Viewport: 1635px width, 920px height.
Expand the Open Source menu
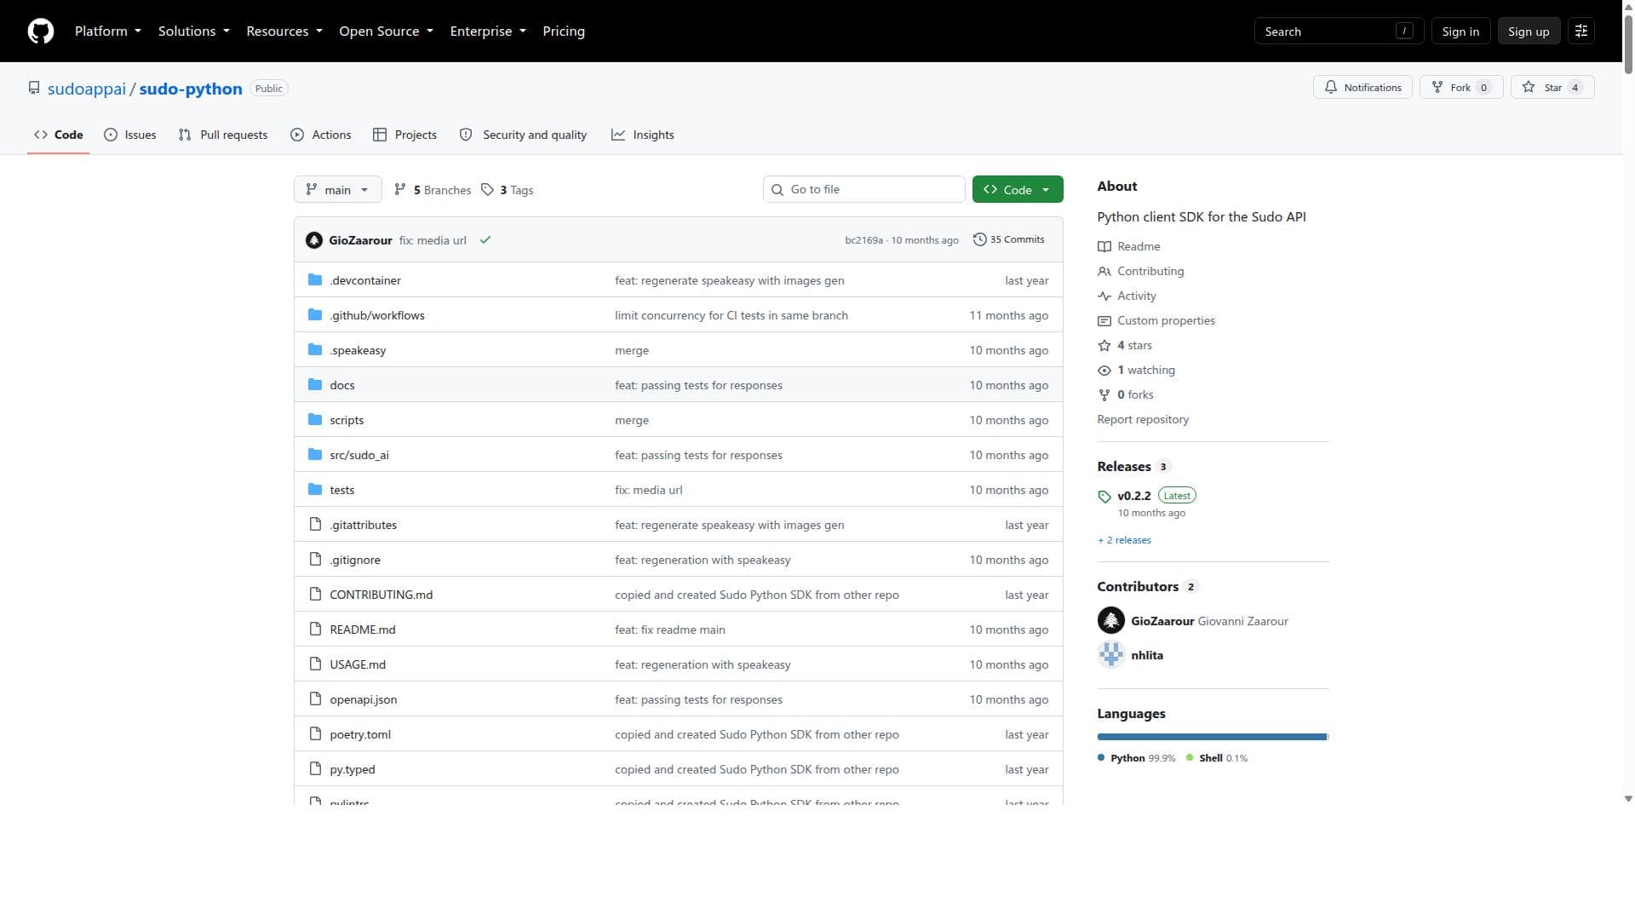[x=387, y=32]
